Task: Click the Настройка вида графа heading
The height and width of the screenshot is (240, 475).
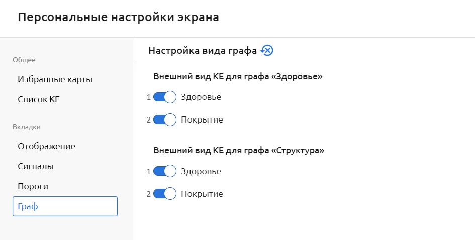Action: [203, 50]
